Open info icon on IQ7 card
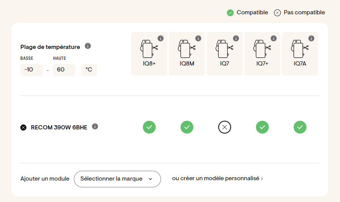The image size is (340, 202). point(236,38)
